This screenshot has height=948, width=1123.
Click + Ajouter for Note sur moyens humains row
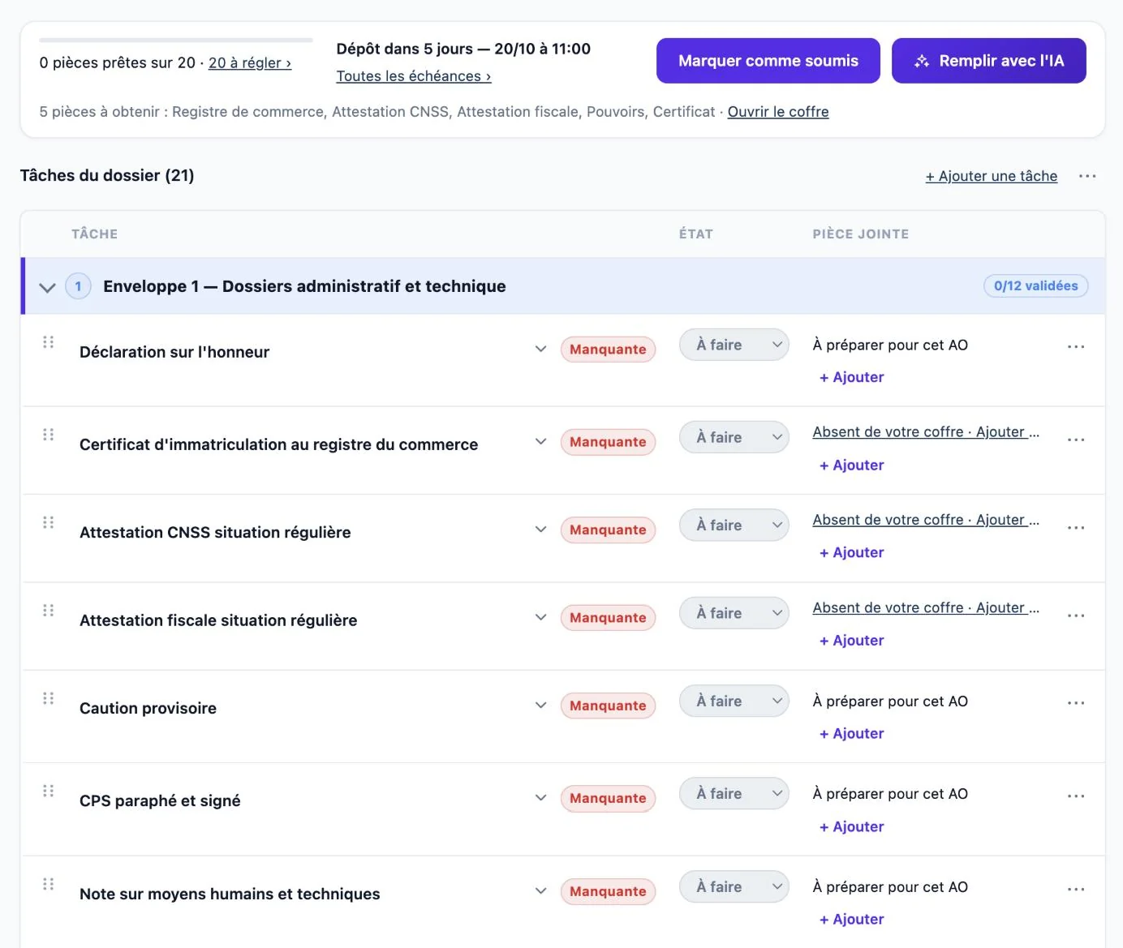852,920
